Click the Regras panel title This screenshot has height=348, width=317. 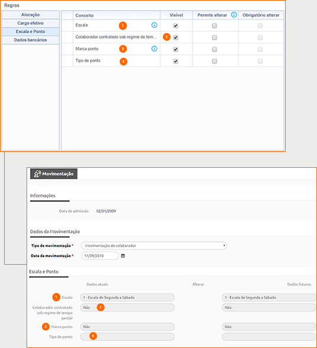pos(12,5)
